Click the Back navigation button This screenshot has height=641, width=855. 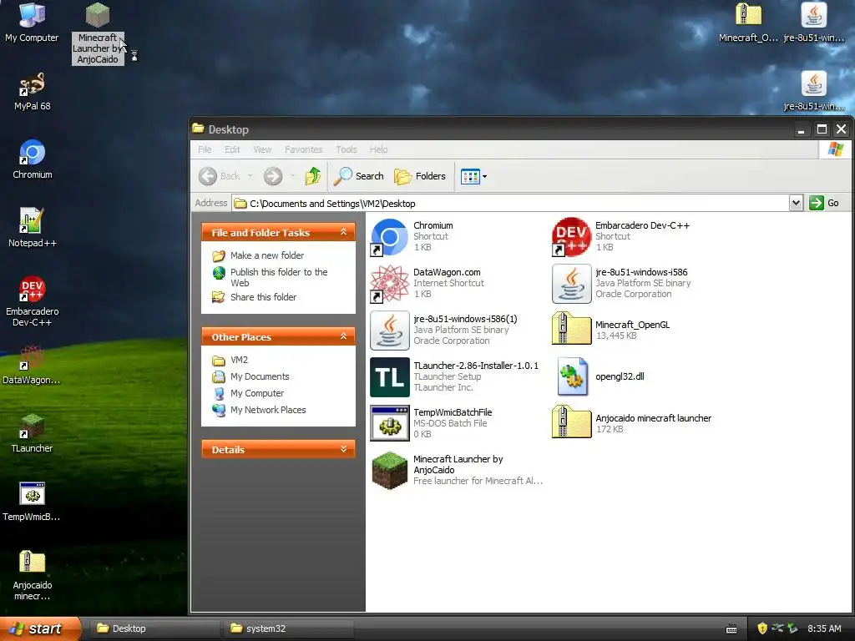click(x=220, y=176)
